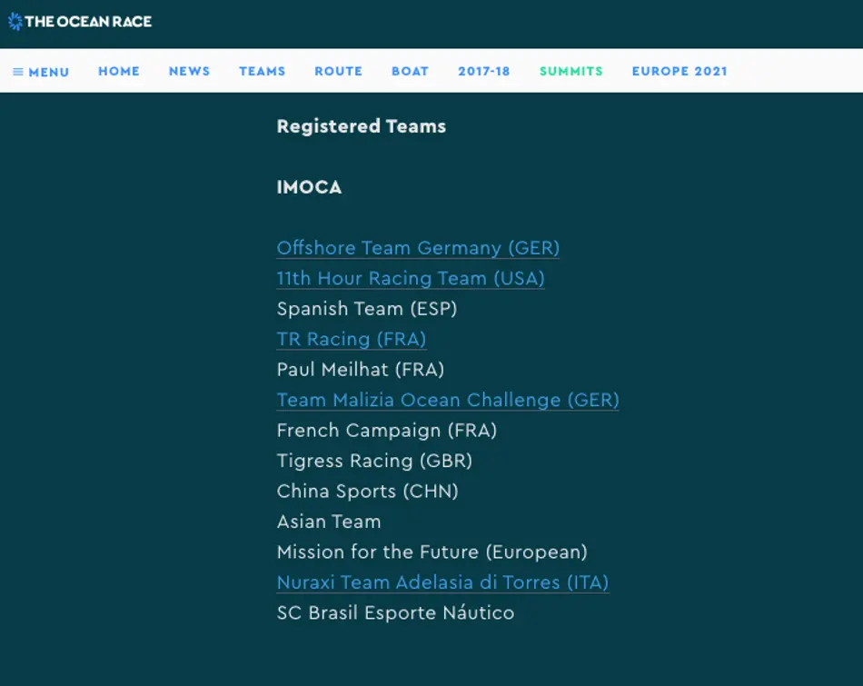The image size is (863, 686).
Task: Open the hamburger MENU icon
Action: pyautogui.click(x=18, y=72)
